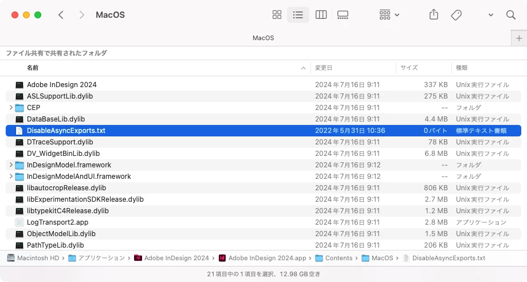
Task: Expand the InDesignModel.framework folder
Action: click(x=11, y=164)
